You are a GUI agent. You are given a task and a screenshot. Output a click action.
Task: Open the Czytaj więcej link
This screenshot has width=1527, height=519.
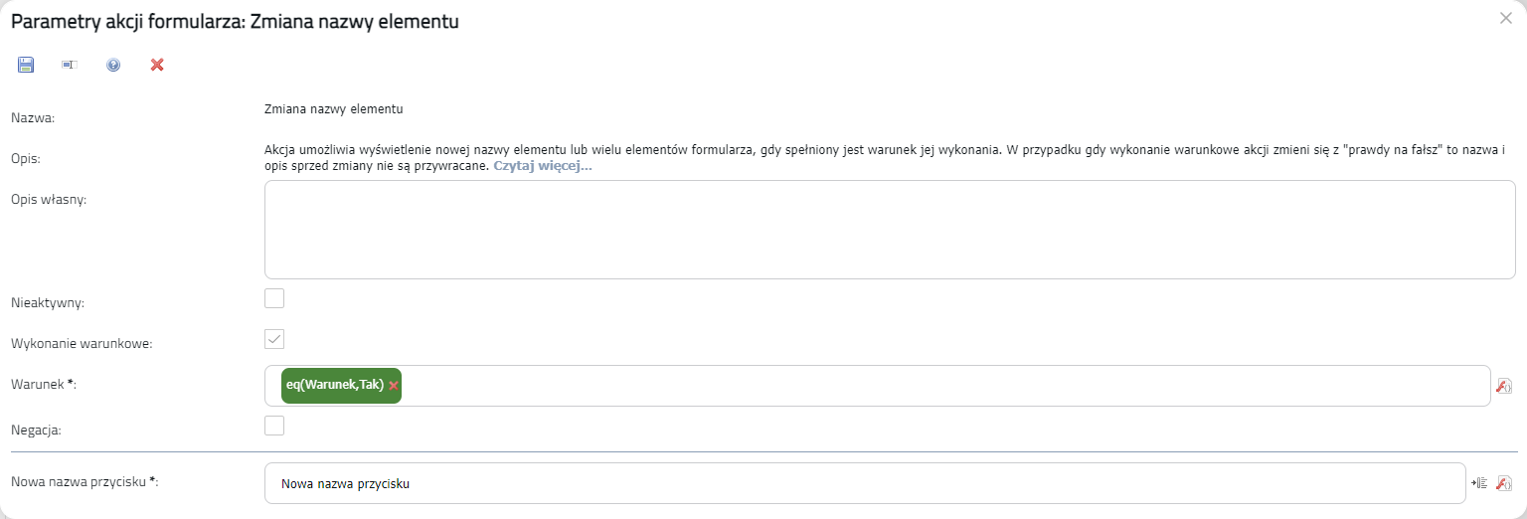coord(543,166)
